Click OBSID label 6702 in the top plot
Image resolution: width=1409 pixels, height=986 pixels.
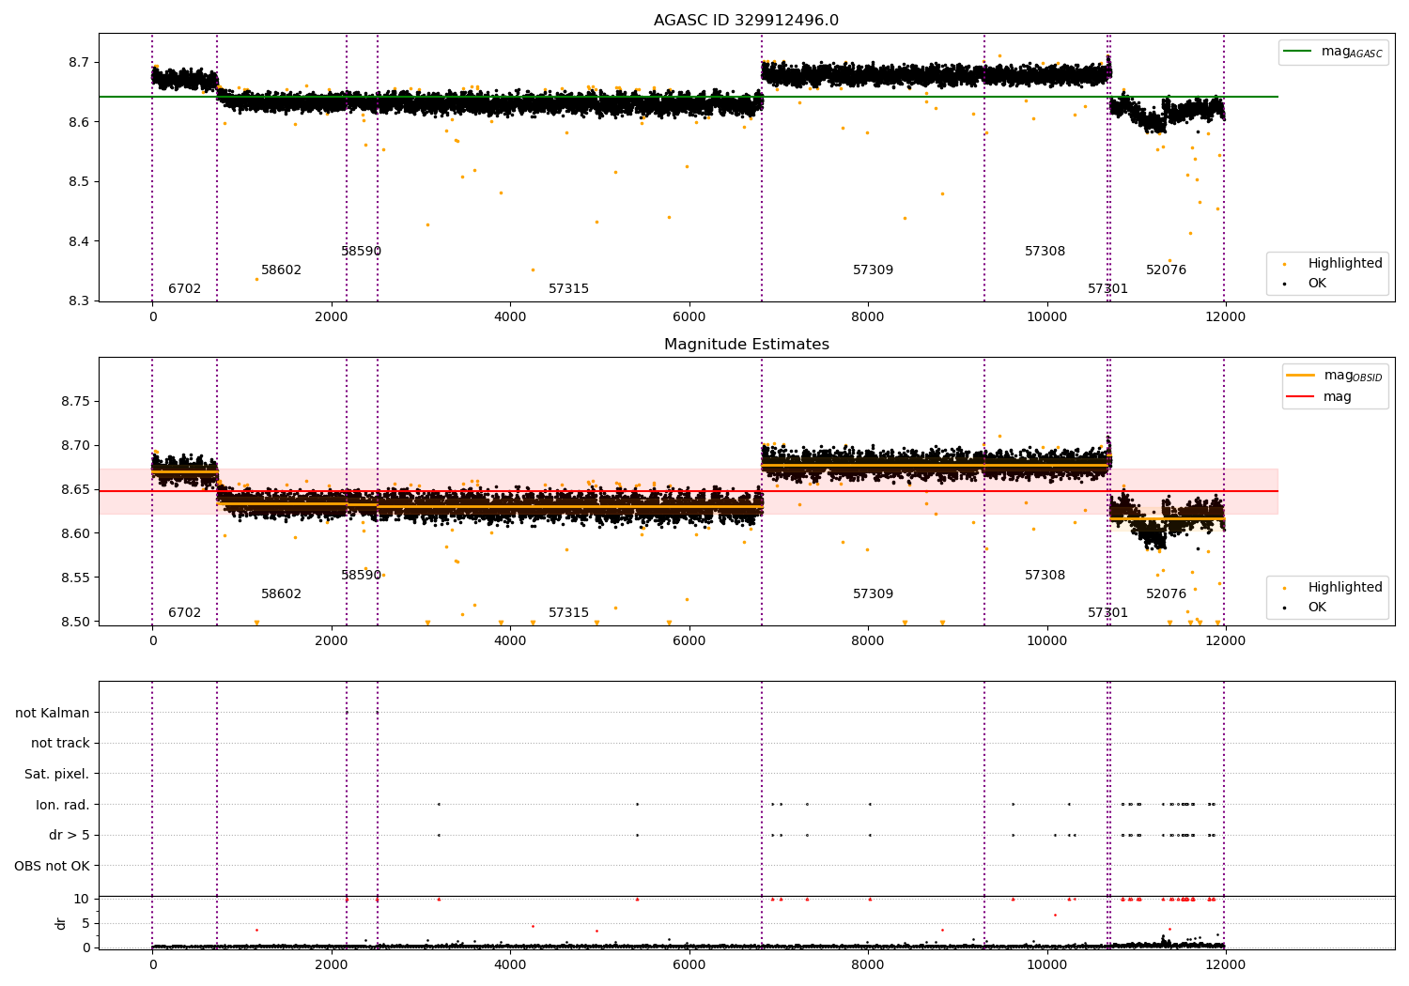[x=184, y=289]
